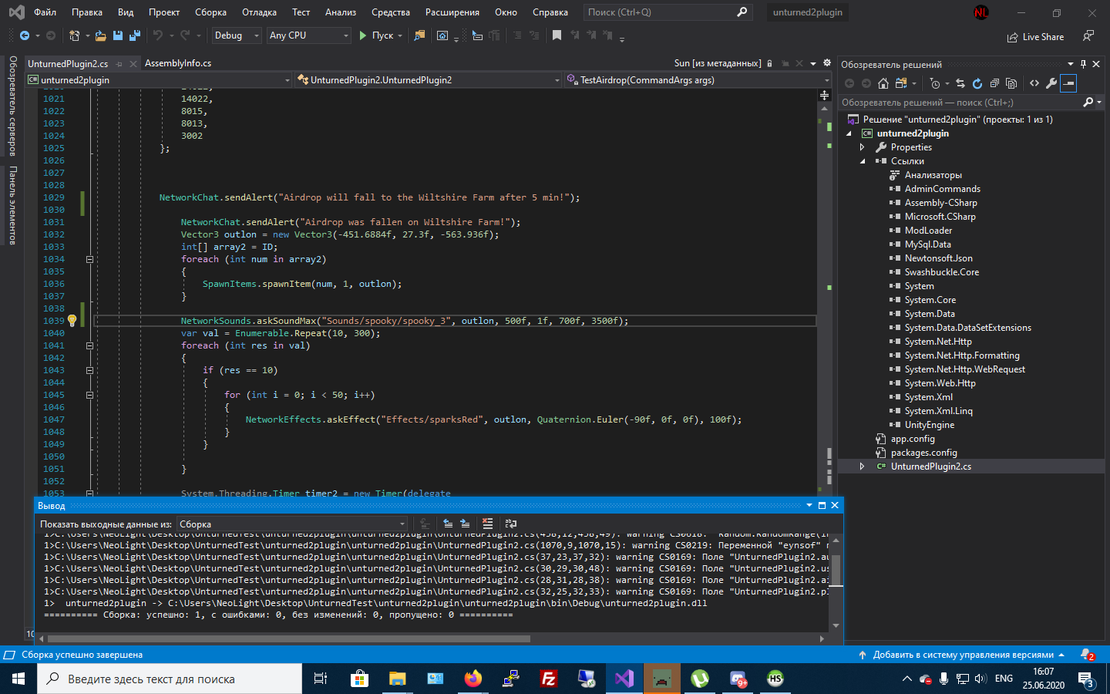Open the Сборка menu
This screenshot has width=1110, height=694.
(210, 12)
